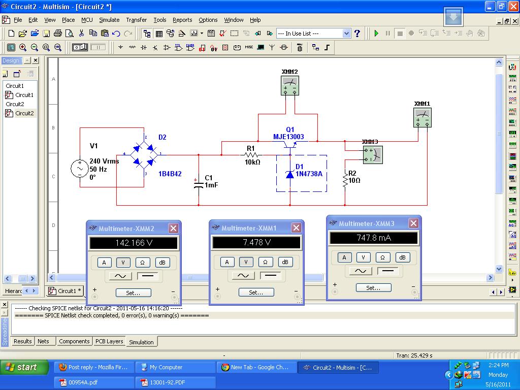
Task: Open a file with the Open icon
Action: (22, 33)
